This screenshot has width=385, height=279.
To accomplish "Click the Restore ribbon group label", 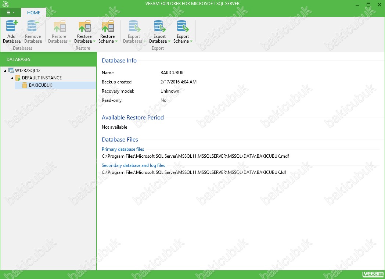I will tap(83, 48).
